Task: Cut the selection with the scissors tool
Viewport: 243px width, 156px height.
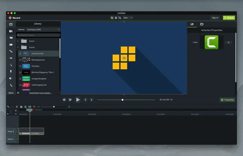Action: coord(16,107)
